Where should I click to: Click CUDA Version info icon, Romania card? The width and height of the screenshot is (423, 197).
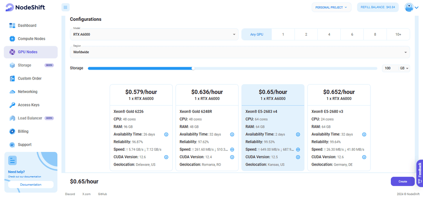click(232, 157)
